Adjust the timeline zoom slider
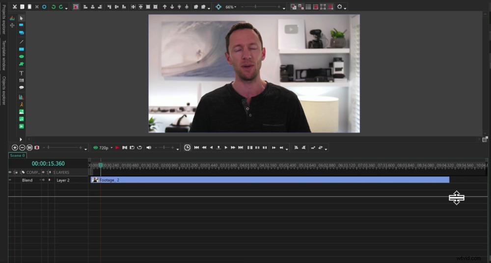The height and width of the screenshot is (263, 491). pos(62,147)
